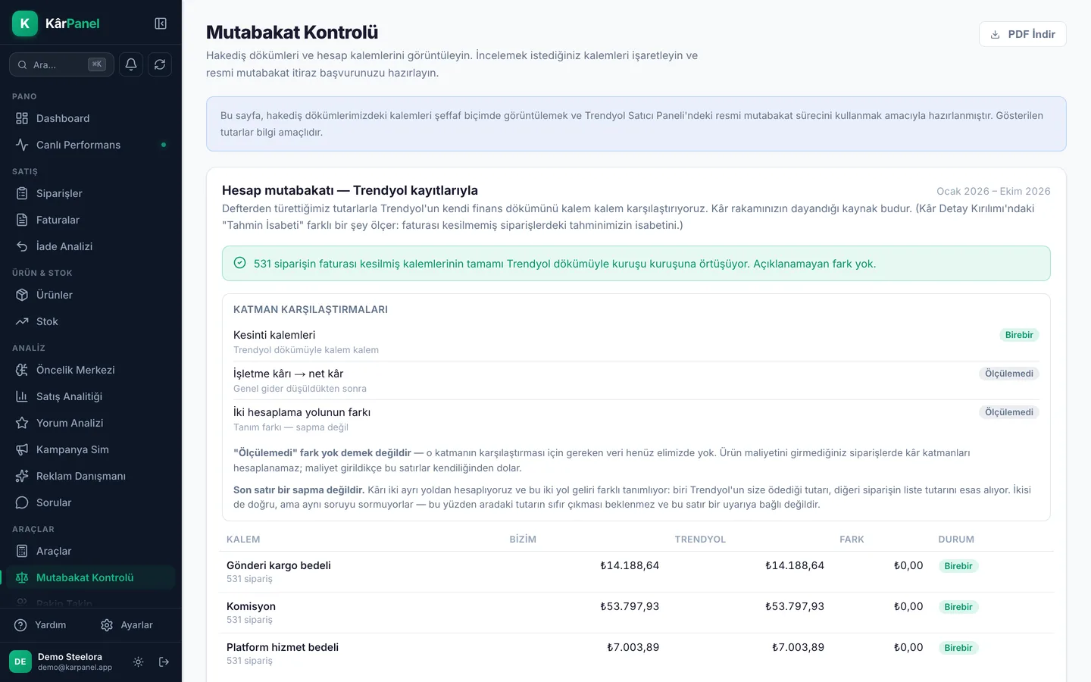Screen dimensions: 1091x682
Task: Click the Satış Analitiği chart icon
Action: click(22, 396)
